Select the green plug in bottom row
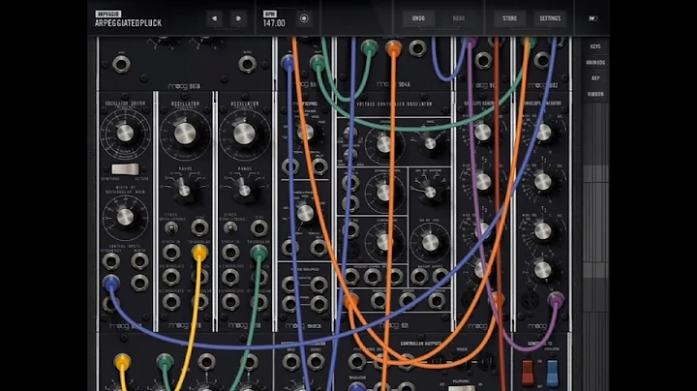This screenshot has width=697, height=391. [165, 362]
